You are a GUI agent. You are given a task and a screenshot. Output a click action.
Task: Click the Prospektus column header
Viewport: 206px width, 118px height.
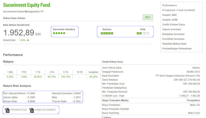pyautogui.click(x=193, y=100)
